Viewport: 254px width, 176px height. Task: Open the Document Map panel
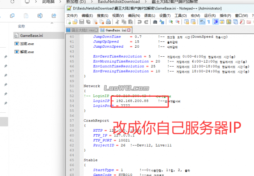coord(229,22)
